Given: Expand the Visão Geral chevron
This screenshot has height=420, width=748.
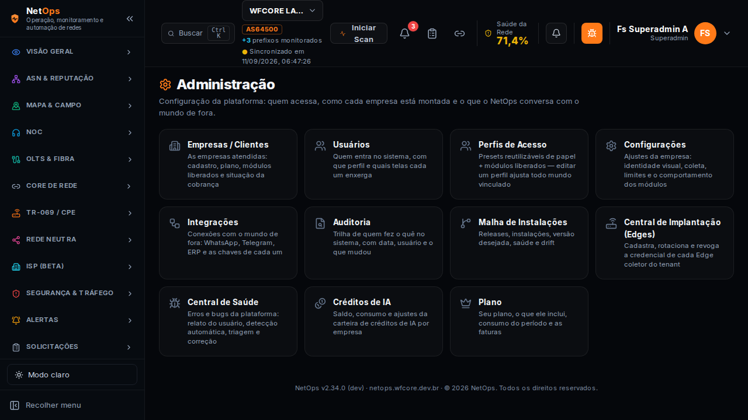Looking at the screenshot, I should tap(129, 52).
